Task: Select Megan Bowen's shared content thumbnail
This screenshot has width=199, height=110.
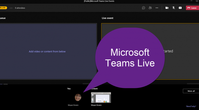Action: click(101, 97)
